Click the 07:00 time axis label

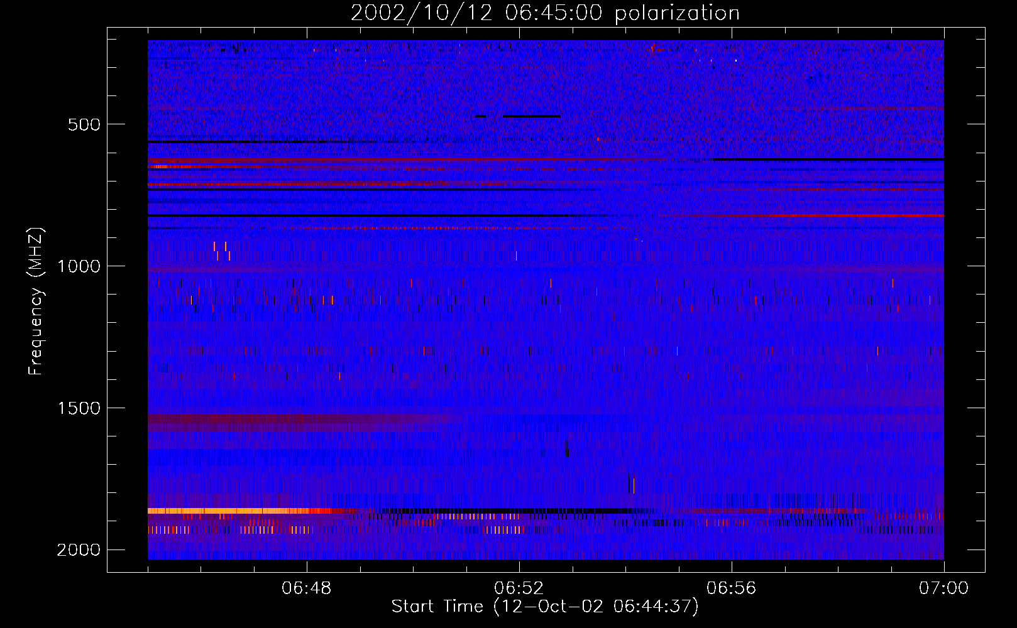(944, 588)
